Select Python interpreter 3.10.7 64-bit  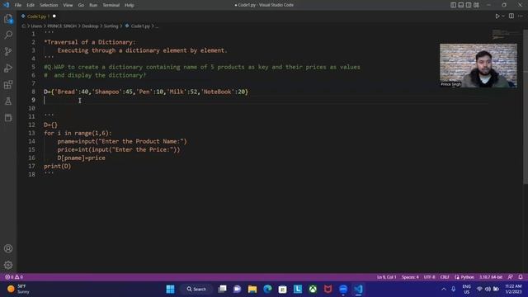point(491,277)
